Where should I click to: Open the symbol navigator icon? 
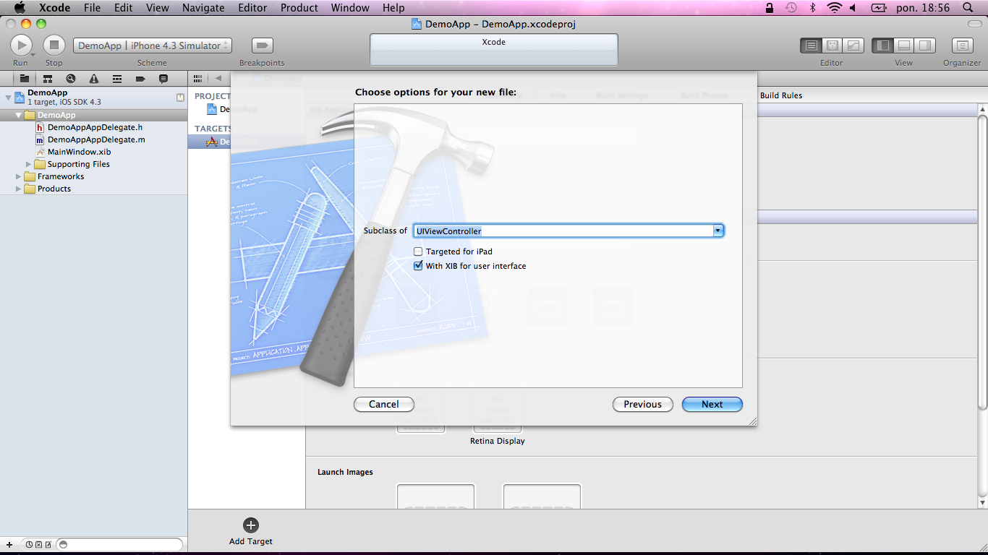coord(48,79)
